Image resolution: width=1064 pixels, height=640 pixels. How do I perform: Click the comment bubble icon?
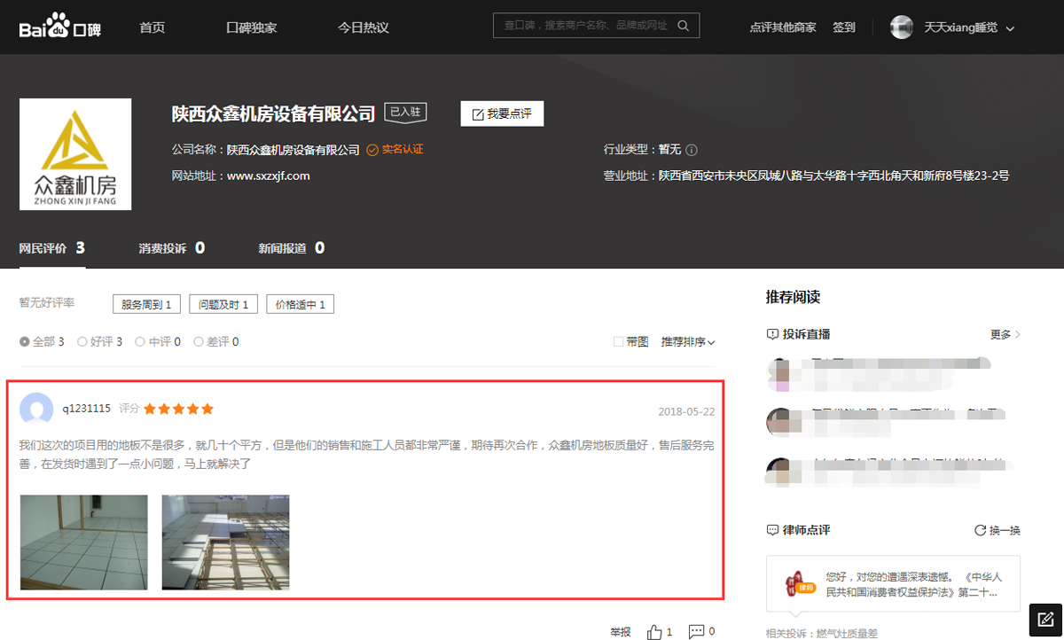[x=697, y=631]
